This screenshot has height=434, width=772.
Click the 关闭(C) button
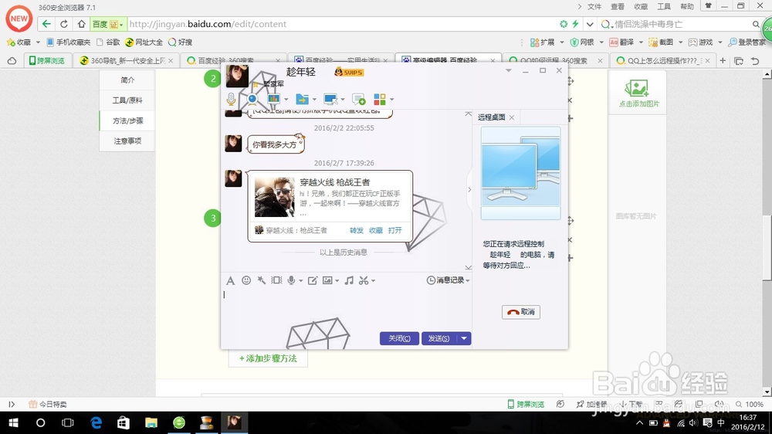click(399, 338)
